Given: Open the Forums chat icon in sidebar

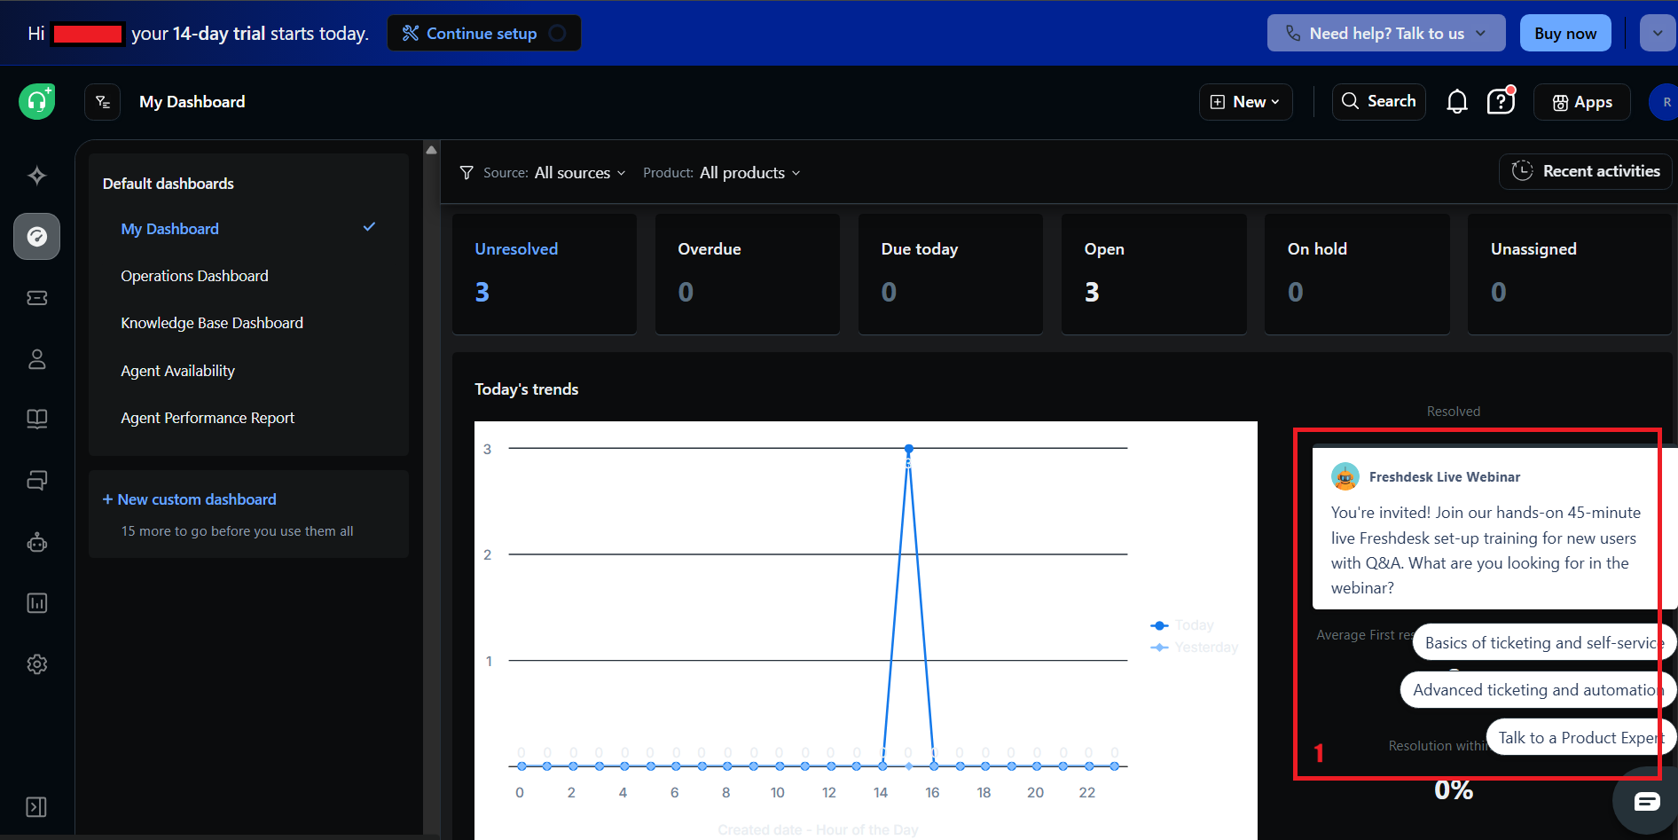Looking at the screenshot, I should tap(37, 481).
